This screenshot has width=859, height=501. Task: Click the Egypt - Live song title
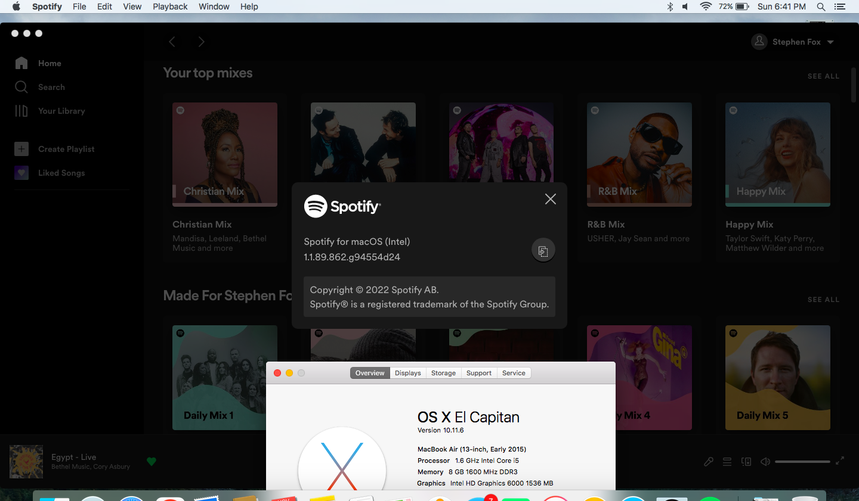(x=73, y=457)
